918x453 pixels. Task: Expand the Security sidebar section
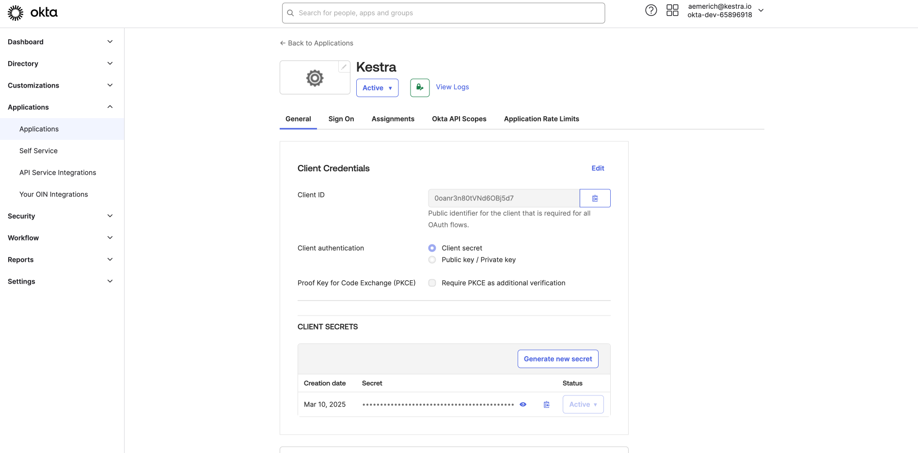tap(61, 216)
